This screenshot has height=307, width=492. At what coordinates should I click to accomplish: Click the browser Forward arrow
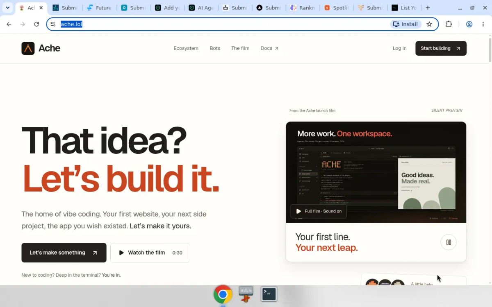(x=23, y=24)
